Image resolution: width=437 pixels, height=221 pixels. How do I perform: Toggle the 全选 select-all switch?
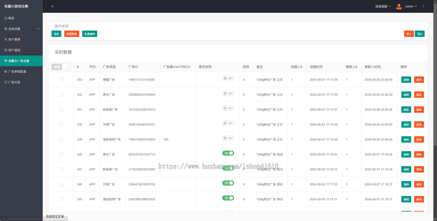[x=60, y=67]
